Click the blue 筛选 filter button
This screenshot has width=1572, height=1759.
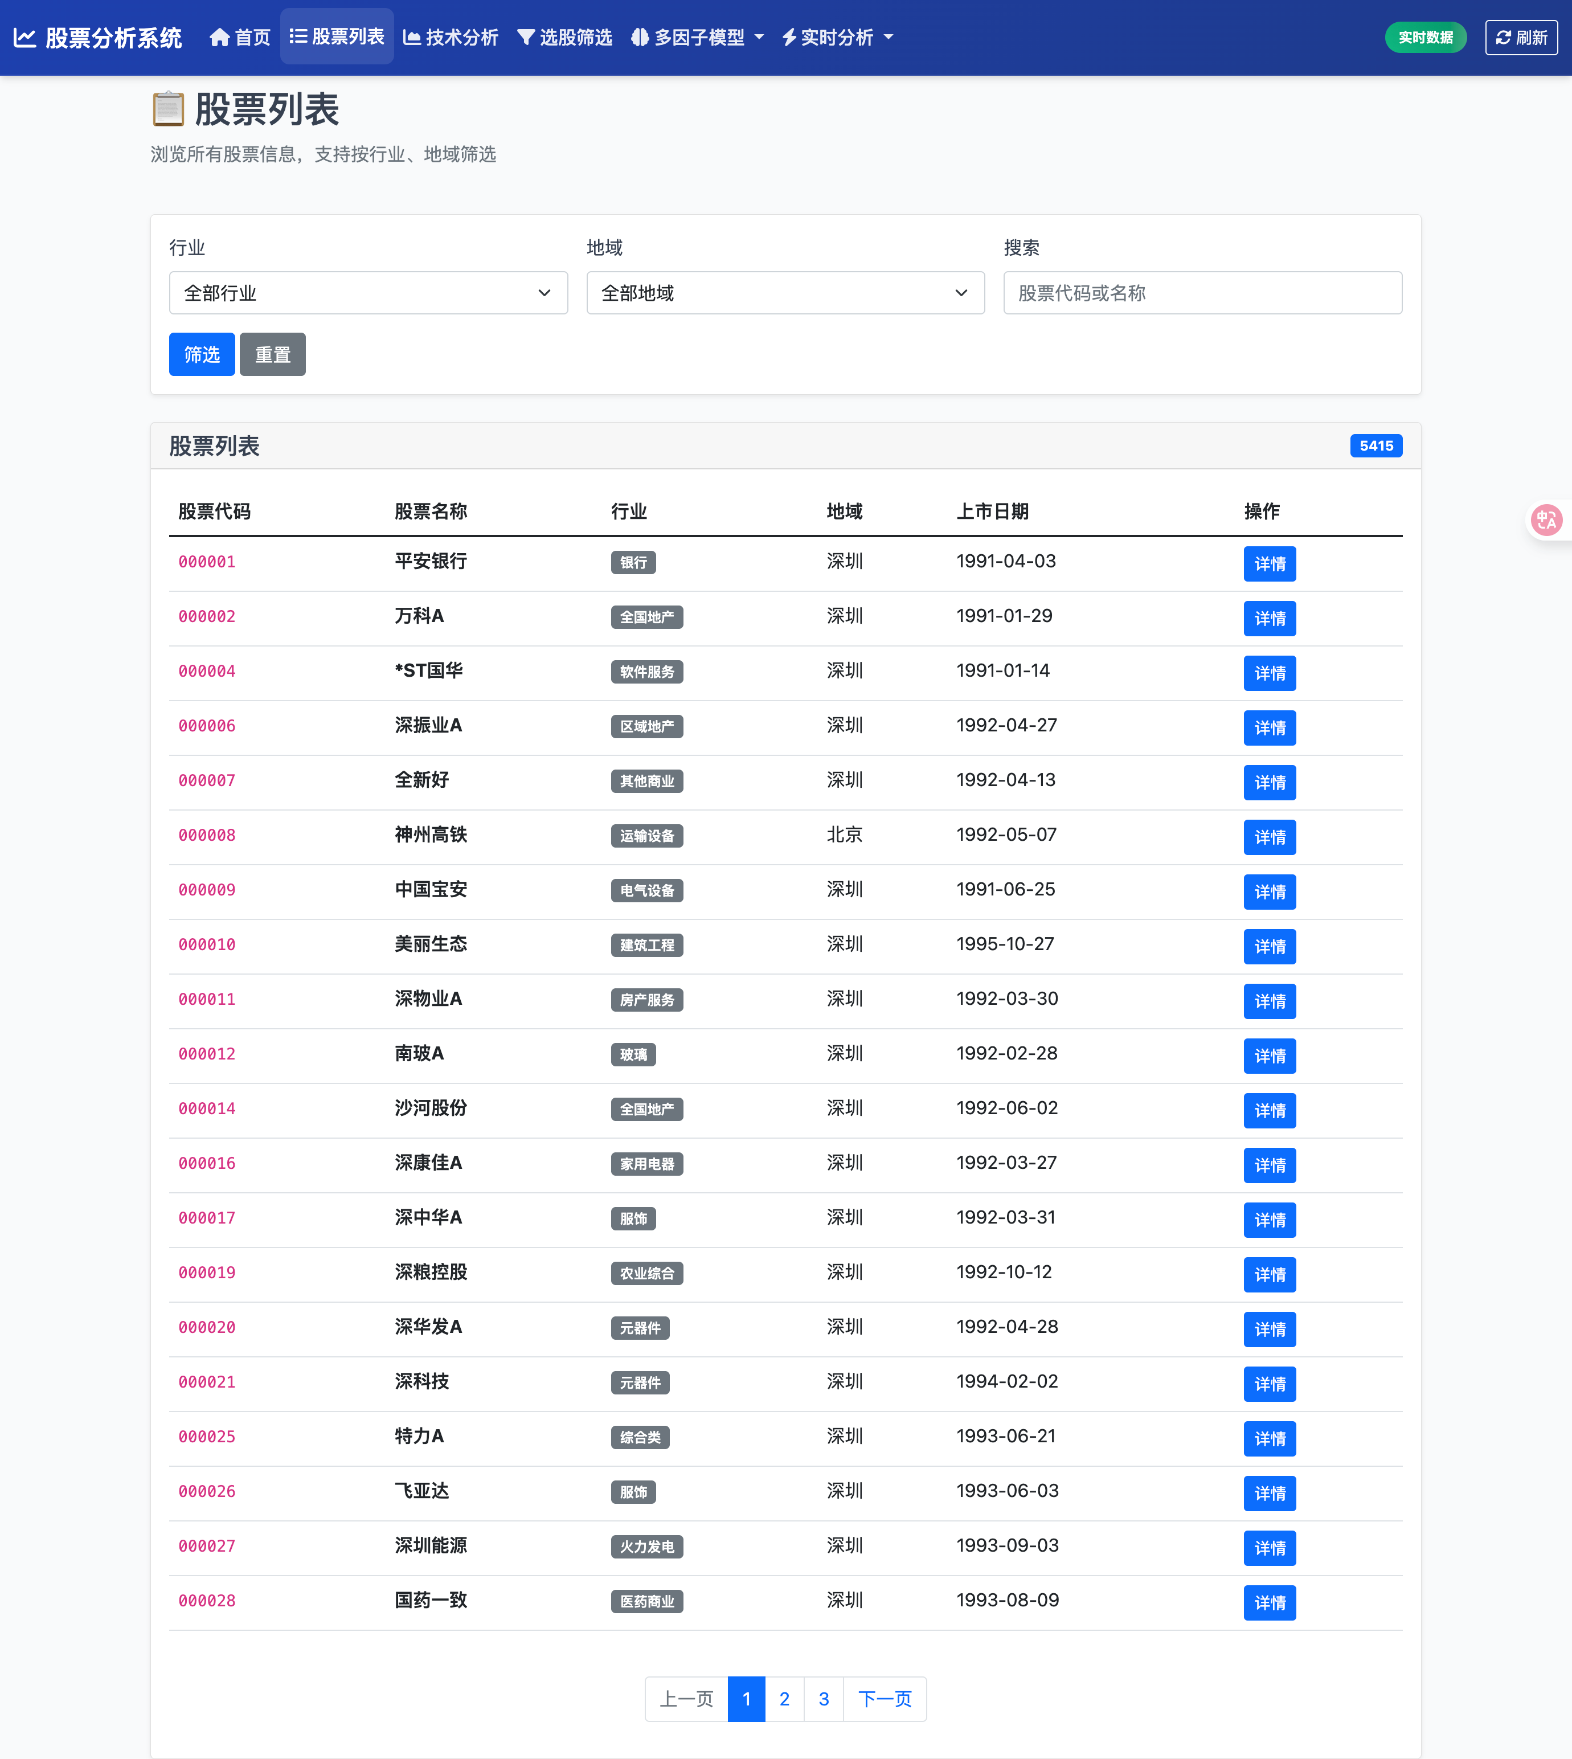(x=201, y=354)
